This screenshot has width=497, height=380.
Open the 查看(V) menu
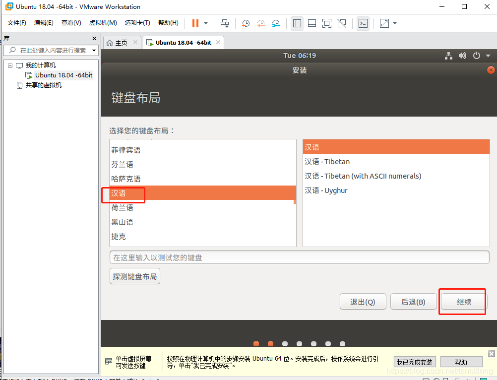71,23
